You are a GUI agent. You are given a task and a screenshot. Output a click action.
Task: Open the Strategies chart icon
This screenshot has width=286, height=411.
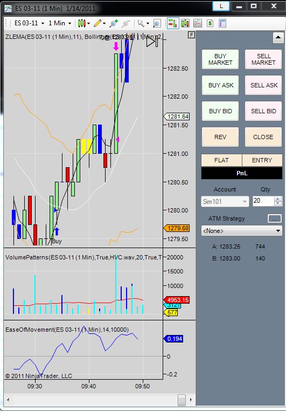click(x=198, y=23)
